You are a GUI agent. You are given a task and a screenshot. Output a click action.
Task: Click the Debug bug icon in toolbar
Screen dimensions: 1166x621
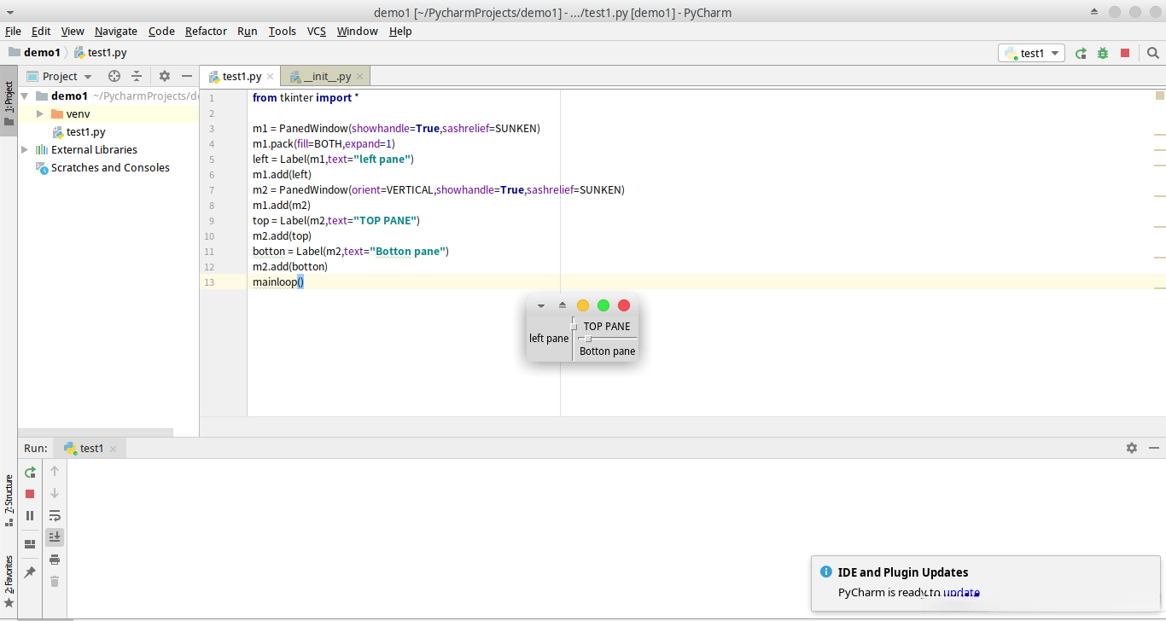[1103, 53]
